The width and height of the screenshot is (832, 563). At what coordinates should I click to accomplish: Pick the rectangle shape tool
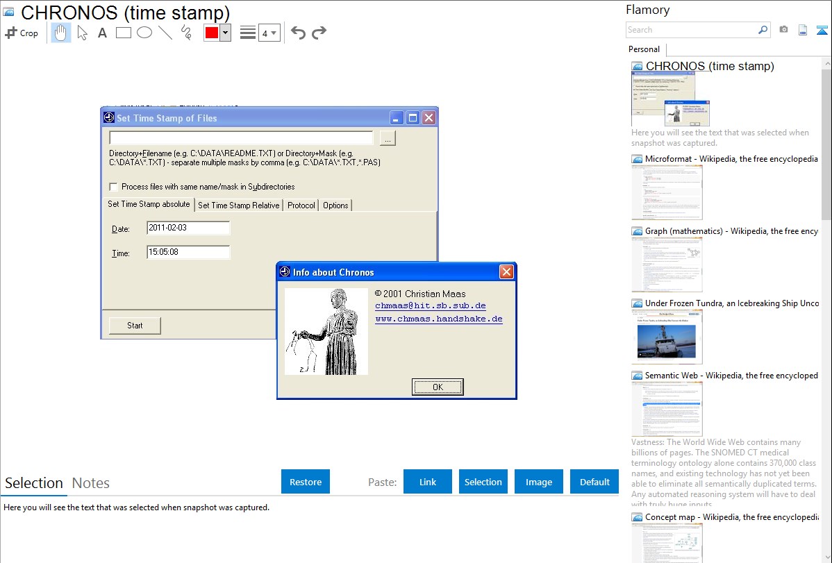coord(123,33)
